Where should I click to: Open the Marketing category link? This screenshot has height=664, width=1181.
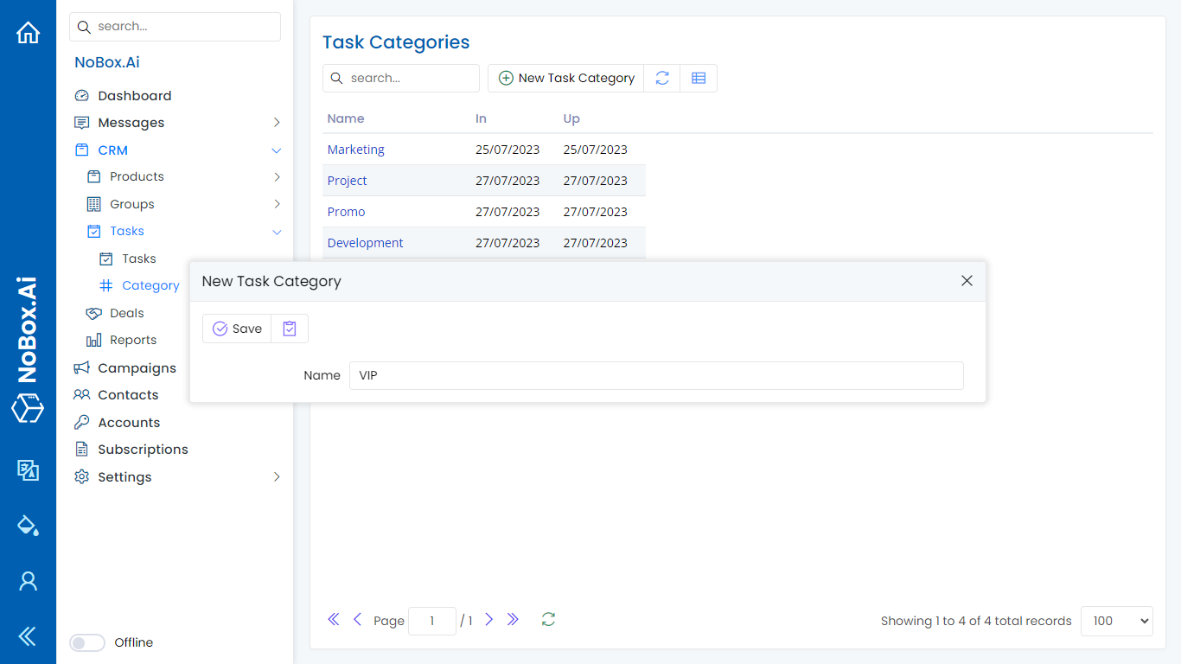pos(355,150)
